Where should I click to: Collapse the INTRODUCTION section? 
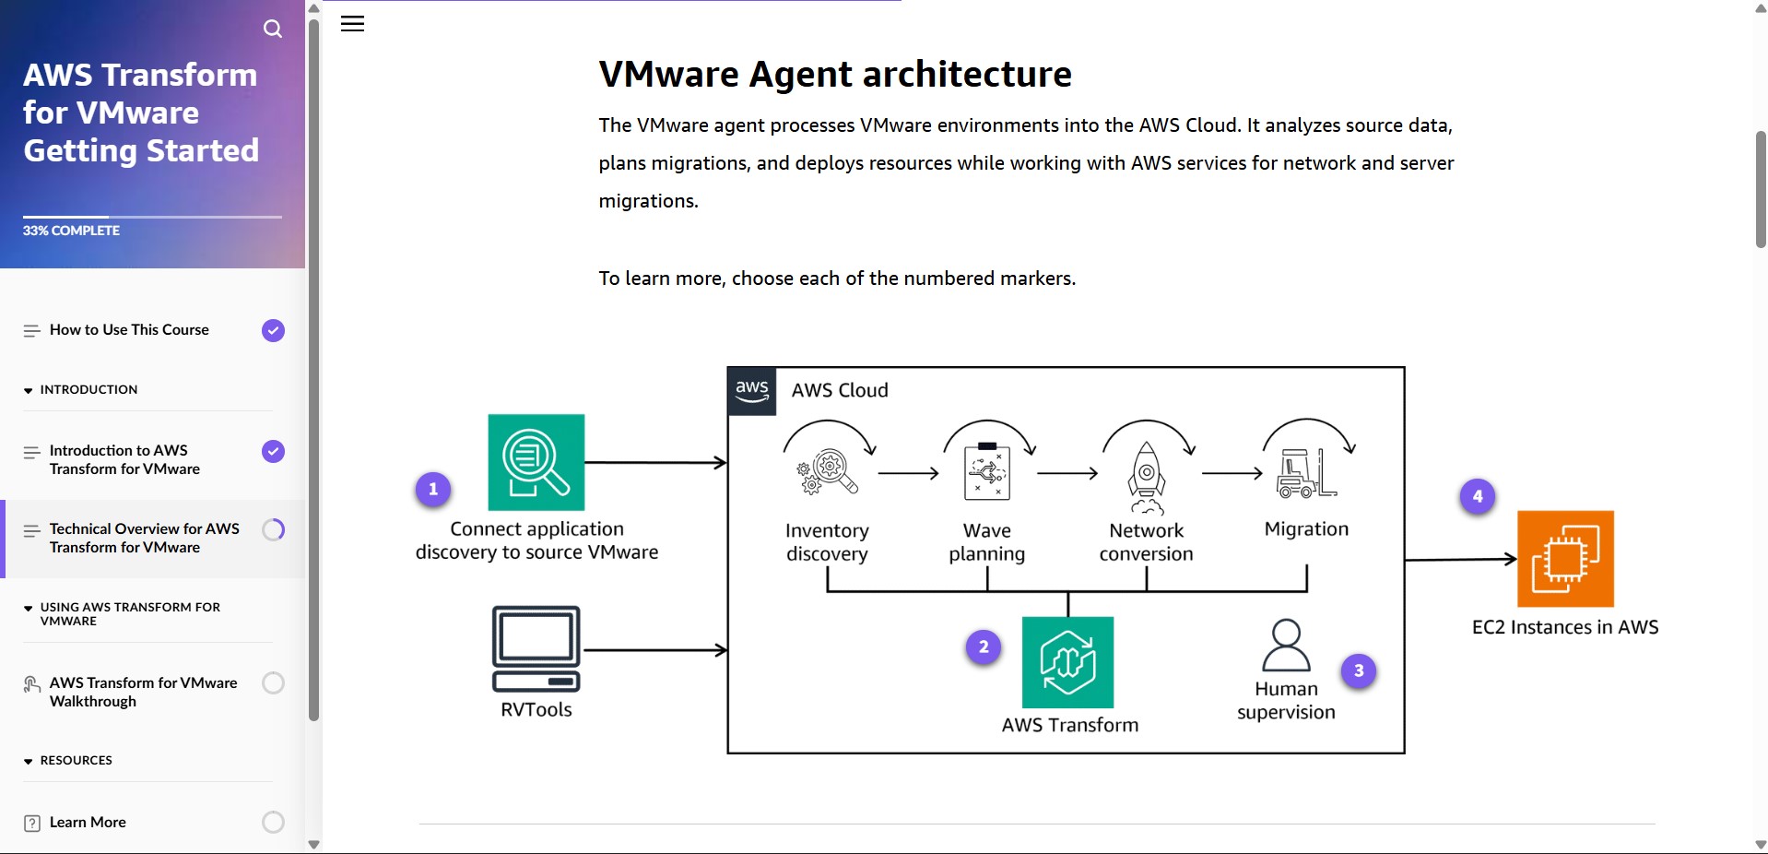point(27,390)
